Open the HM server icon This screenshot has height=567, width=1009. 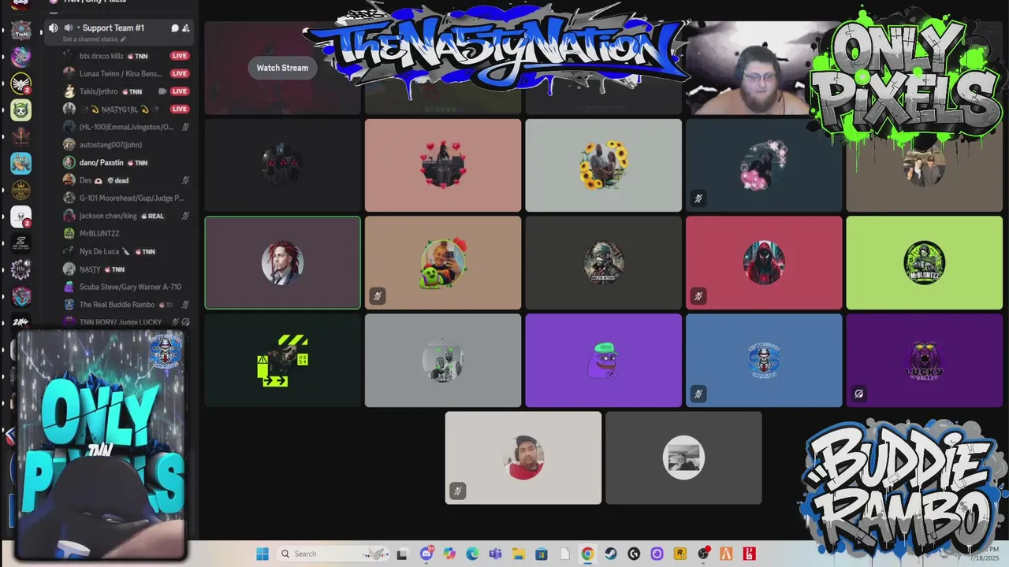click(x=20, y=270)
